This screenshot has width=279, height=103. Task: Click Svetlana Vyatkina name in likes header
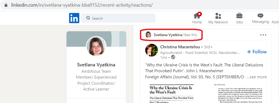168,35
